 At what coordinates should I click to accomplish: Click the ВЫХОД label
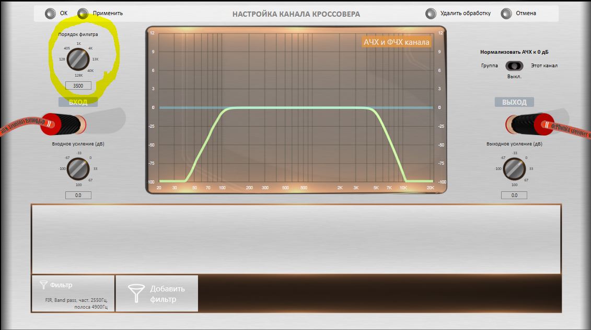coord(514,102)
